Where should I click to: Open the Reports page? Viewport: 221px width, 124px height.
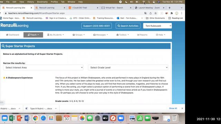[142, 35]
